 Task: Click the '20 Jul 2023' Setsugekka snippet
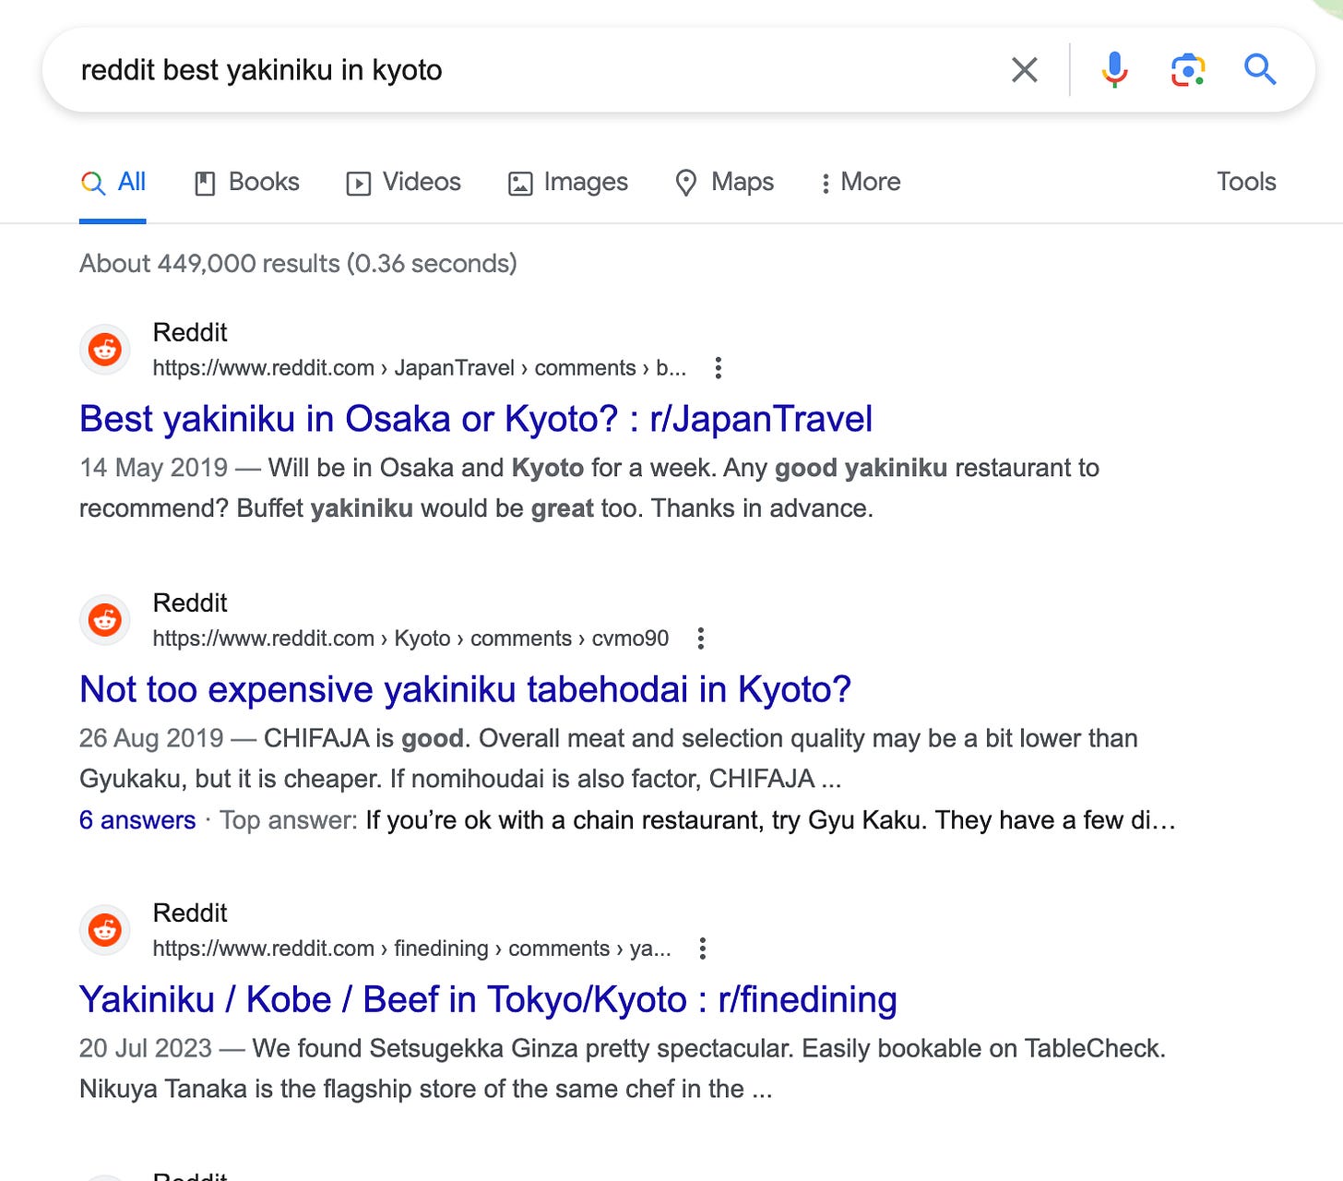pyautogui.click(x=623, y=1068)
